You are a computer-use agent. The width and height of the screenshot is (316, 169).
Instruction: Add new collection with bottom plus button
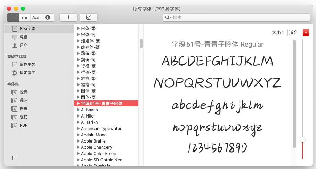point(13,158)
